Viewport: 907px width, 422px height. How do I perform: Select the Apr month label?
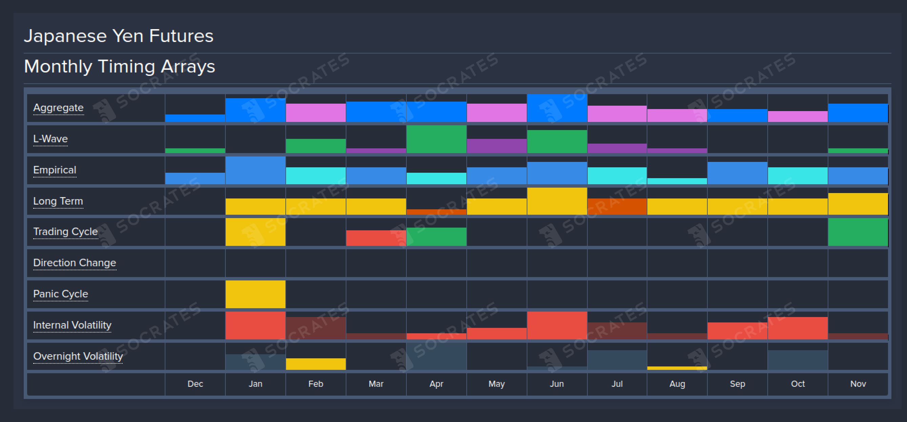[436, 384]
